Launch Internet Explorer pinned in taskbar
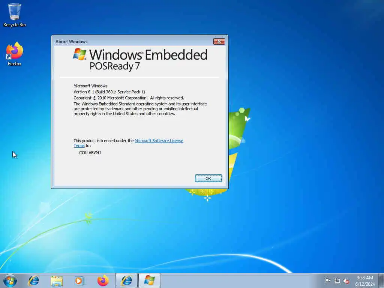 (x=33, y=280)
